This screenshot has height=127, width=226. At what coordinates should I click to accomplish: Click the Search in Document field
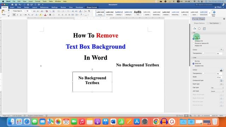point(208,5)
